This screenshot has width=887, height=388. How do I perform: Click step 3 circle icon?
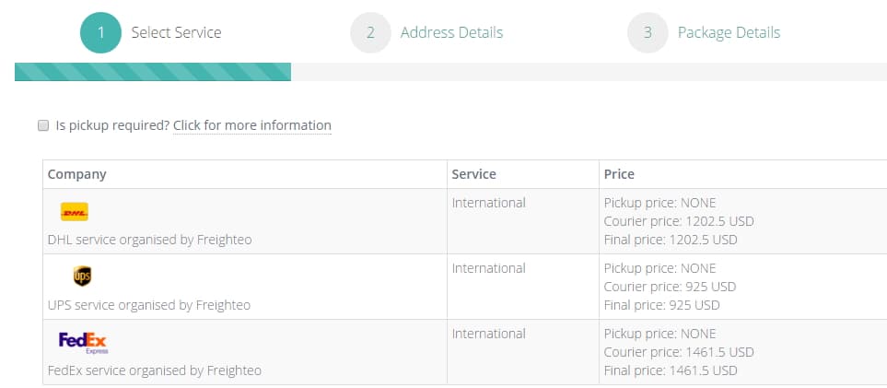pyautogui.click(x=648, y=33)
